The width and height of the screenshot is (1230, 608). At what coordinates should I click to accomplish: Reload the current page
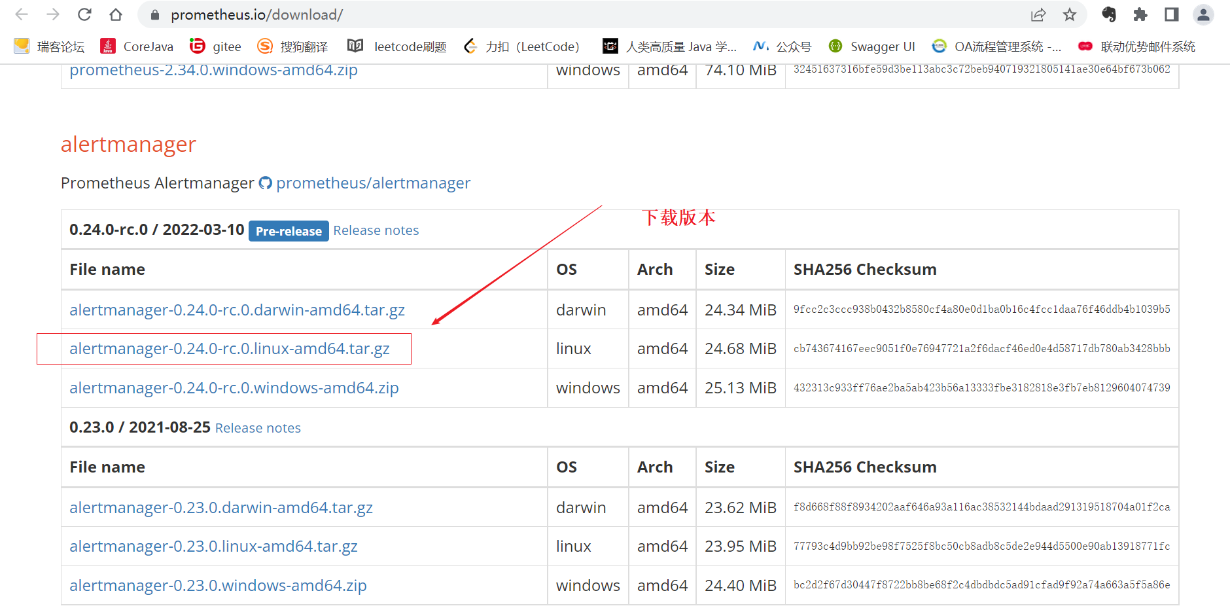click(x=84, y=14)
